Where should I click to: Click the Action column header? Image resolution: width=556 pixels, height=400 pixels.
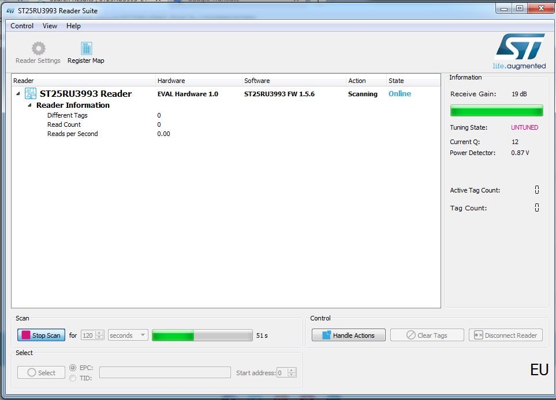pyautogui.click(x=366, y=81)
